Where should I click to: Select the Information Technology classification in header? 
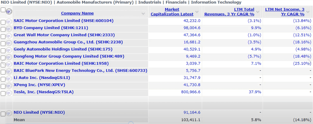coord(216,3)
